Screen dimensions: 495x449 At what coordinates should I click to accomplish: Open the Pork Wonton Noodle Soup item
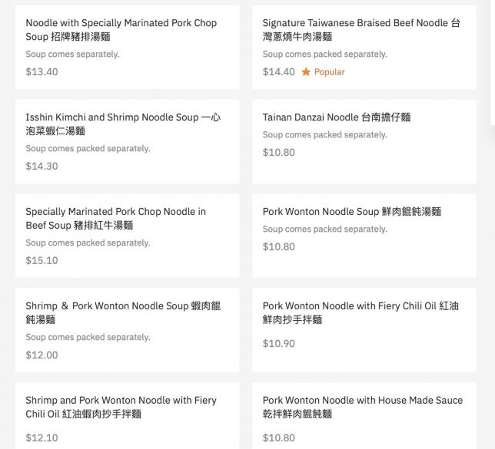click(352, 212)
